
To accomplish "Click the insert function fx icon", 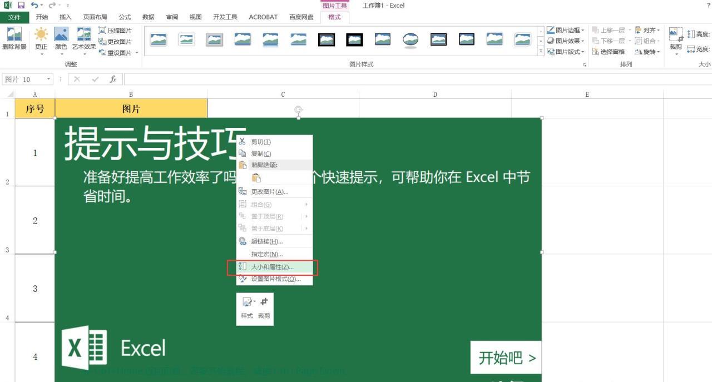I will tap(113, 80).
